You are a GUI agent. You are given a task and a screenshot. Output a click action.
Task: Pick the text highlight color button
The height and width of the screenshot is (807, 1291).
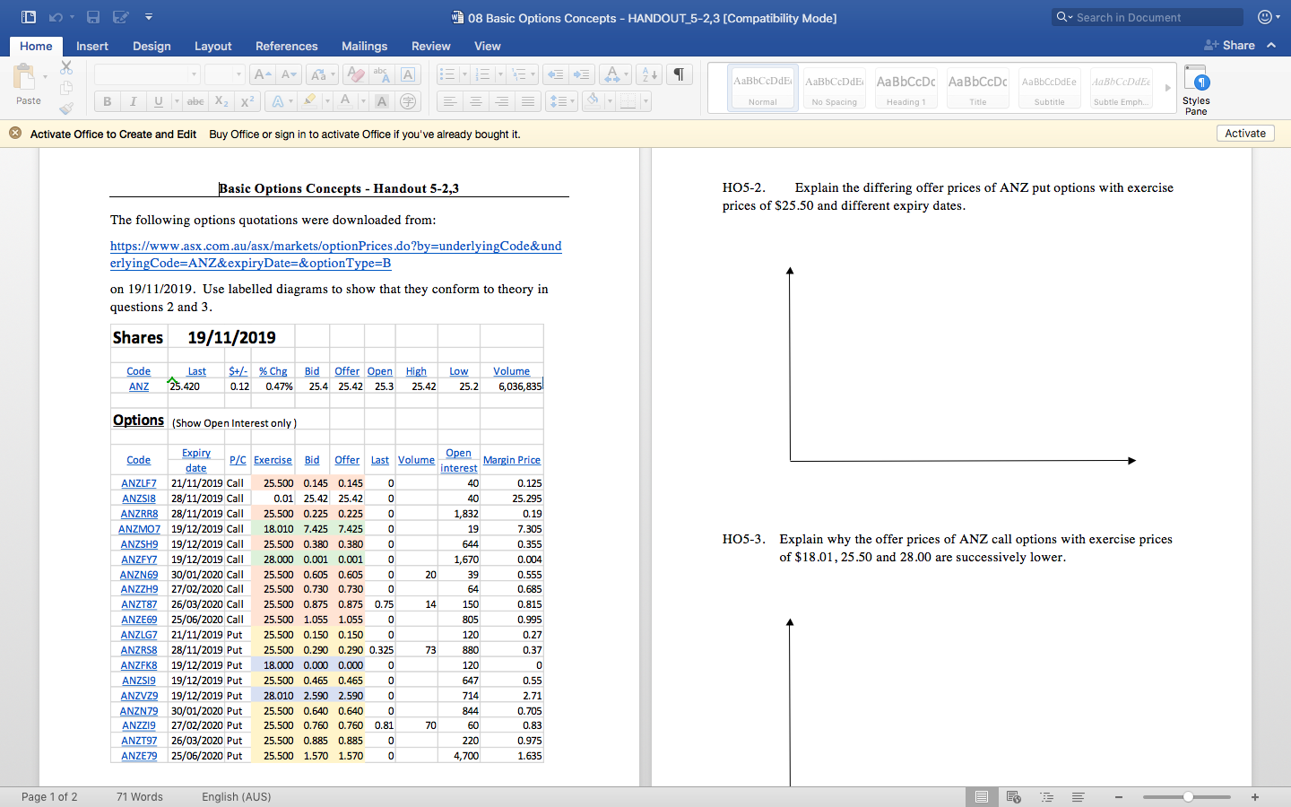(309, 101)
